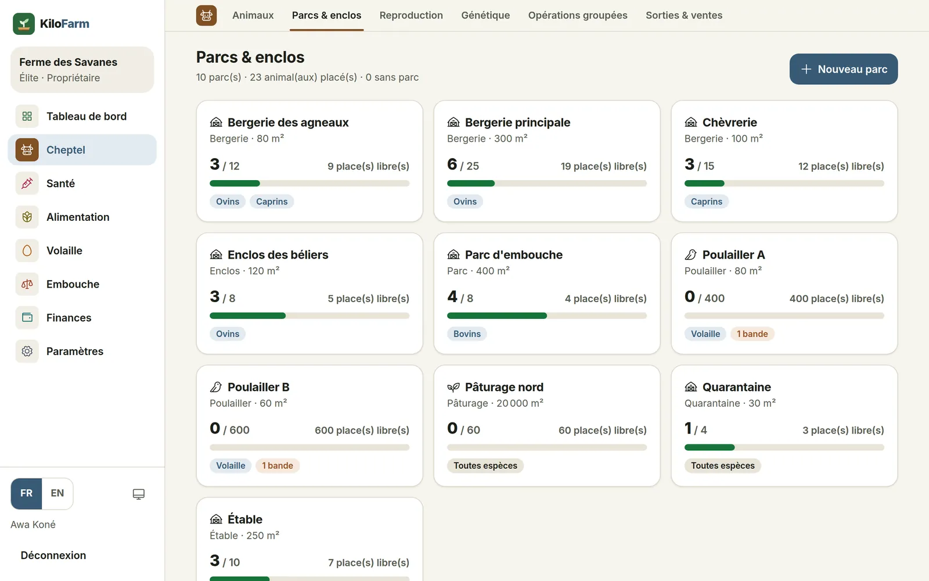Click Parc d'embouche occupancy bar
929x581 pixels.
[x=547, y=316]
